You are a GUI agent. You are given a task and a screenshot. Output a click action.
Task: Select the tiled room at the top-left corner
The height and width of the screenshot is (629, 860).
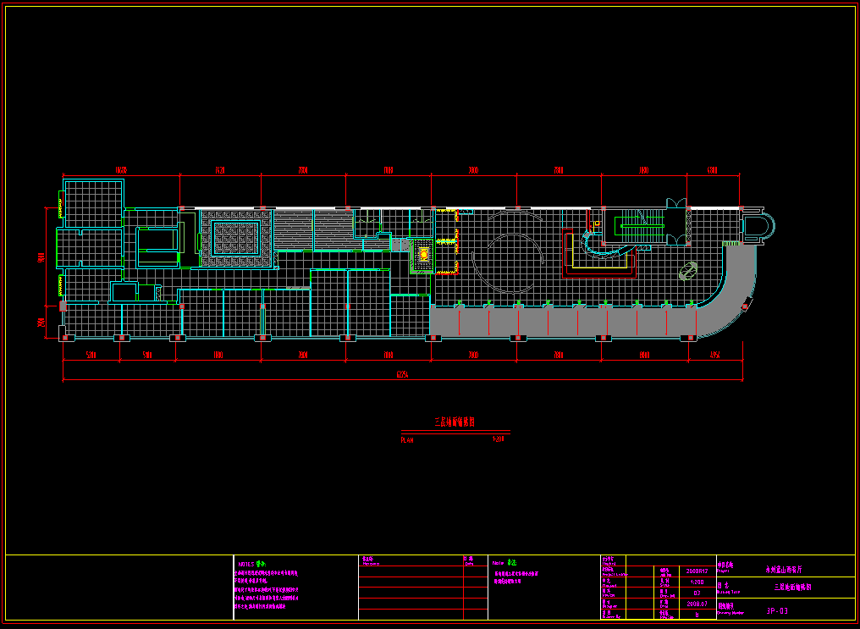[x=93, y=203]
